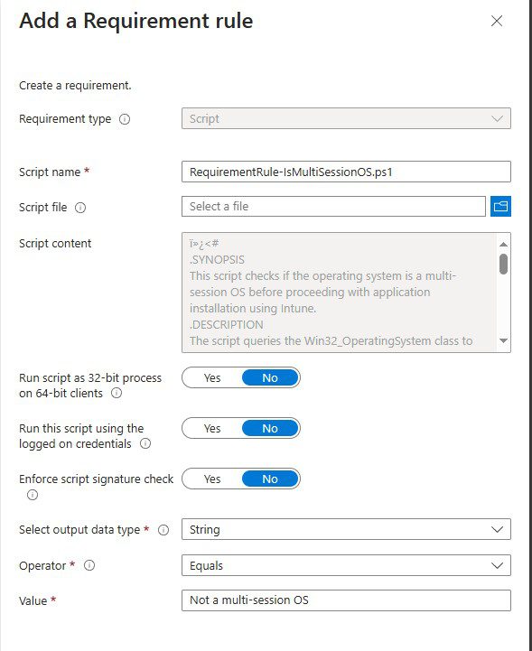Click the Value field with Not a multi-session OS

coord(346,600)
